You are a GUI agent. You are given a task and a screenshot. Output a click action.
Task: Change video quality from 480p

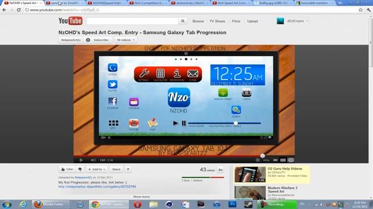[266, 160]
